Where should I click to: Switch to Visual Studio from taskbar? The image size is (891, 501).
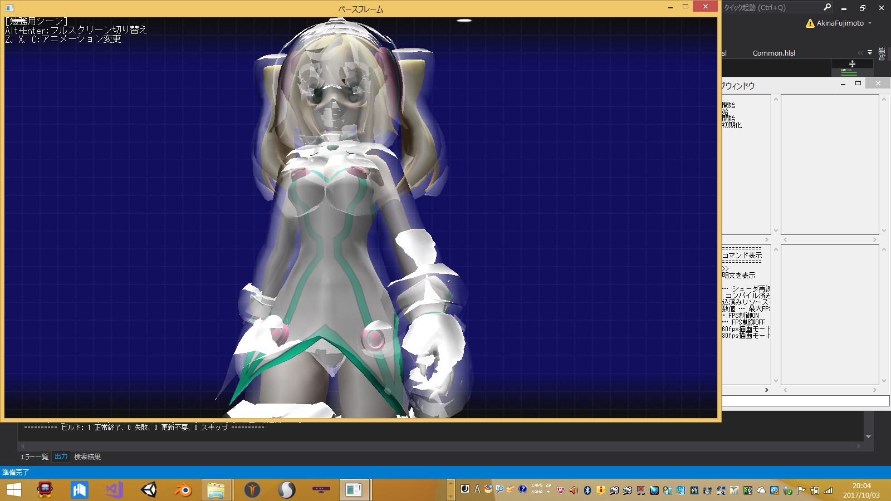(x=114, y=490)
